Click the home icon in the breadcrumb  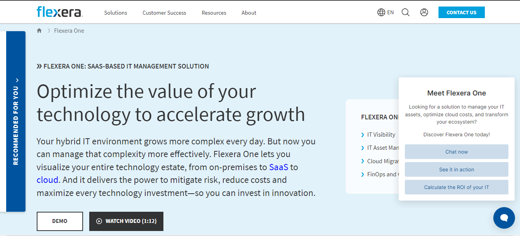click(39, 30)
